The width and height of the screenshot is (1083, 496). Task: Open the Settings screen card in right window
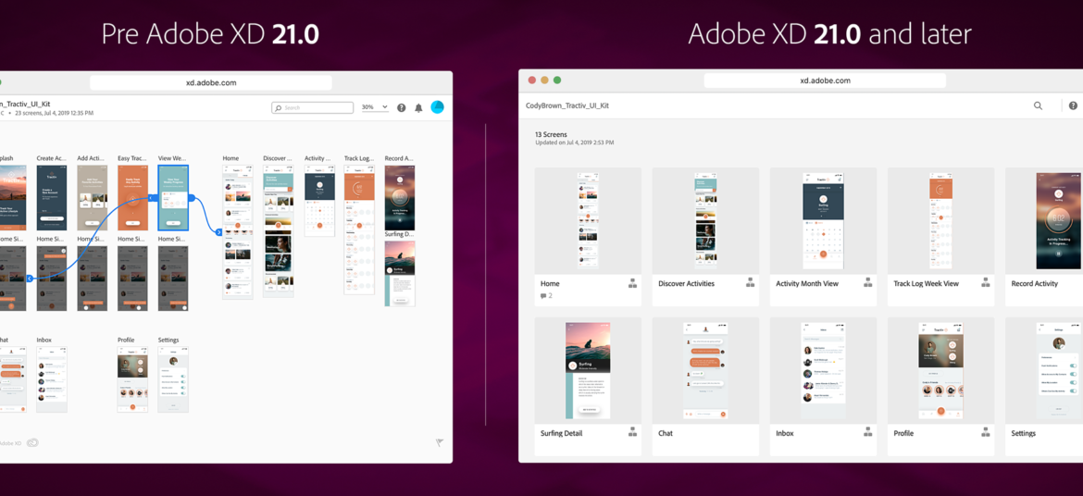click(x=1044, y=386)
